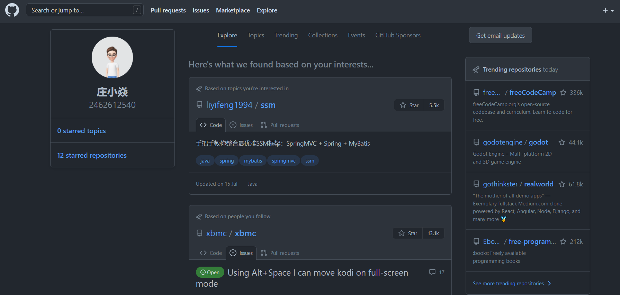Open Marketplace in top navigation

(233, 10)
